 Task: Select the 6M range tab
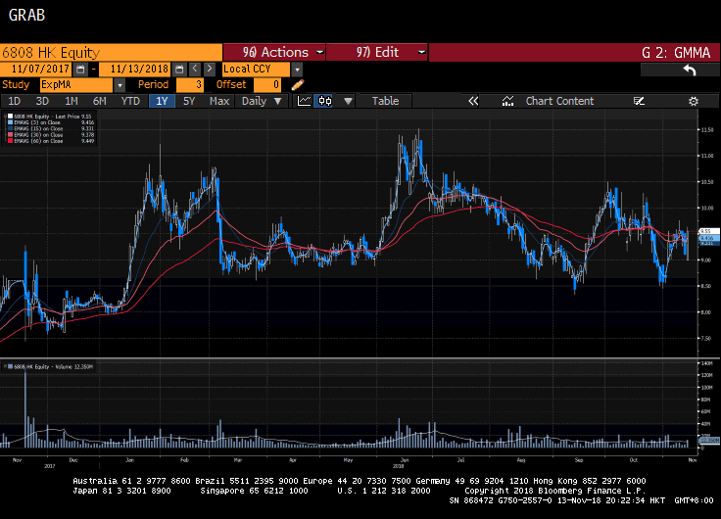tap(99, 101)
